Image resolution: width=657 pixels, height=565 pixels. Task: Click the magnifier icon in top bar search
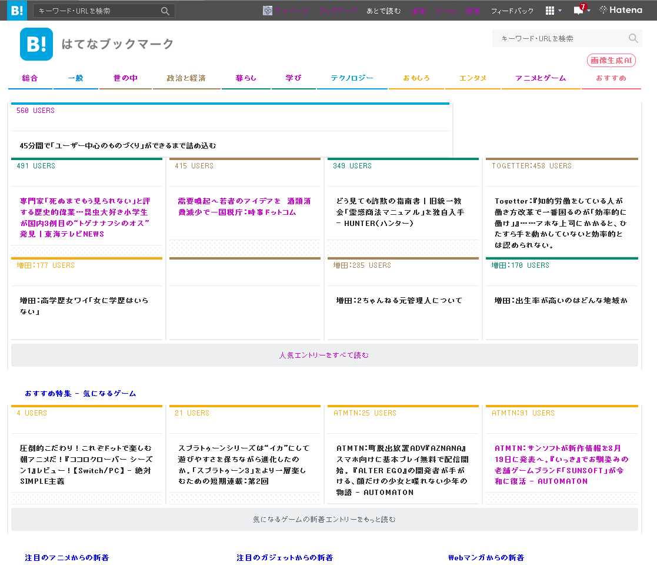pyautogui.click(x=165, y=11)
